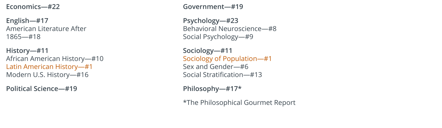This screenshot has height=128, width=442.
Task: Select Social Stratification—#13 entry
Action: click(x=222, y=75)
